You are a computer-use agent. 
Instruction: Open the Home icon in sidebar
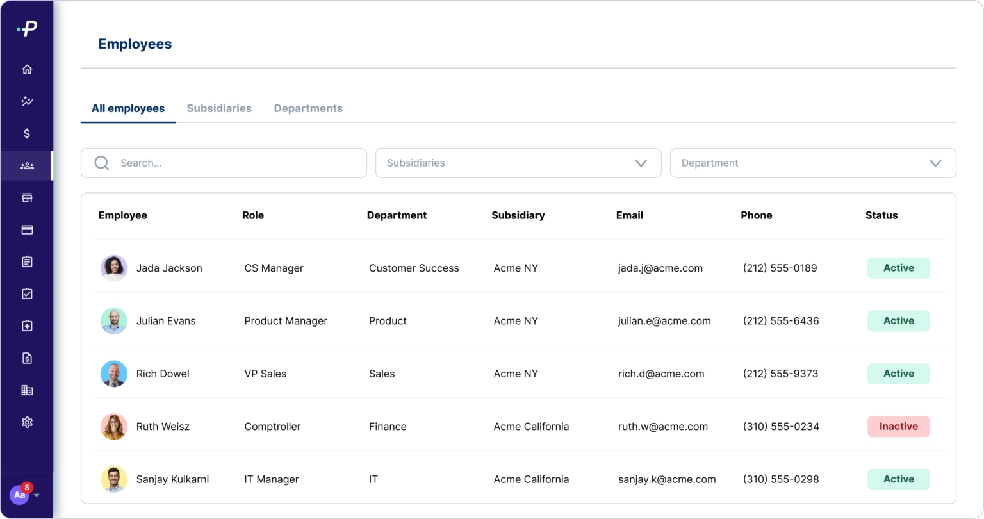pyautogui.click(x=27, y=69)
